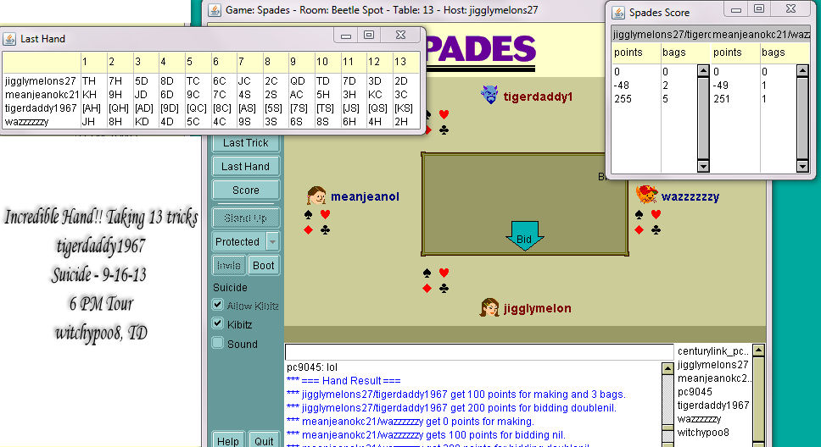Image resolution: width=821 pixels, height=447 pixels.
Task: Click the chat message input field
Action: (x=479, y=351)
